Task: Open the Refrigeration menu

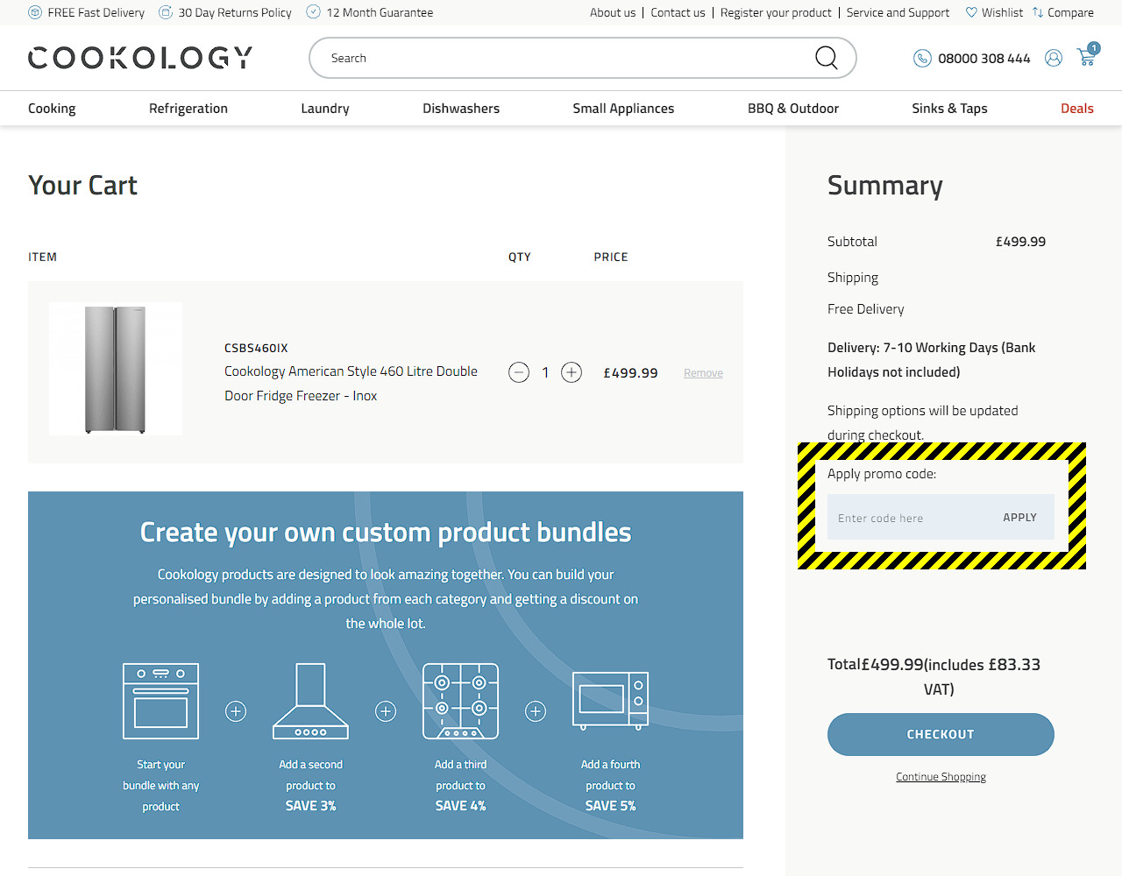Action: (x=188, y=109)
